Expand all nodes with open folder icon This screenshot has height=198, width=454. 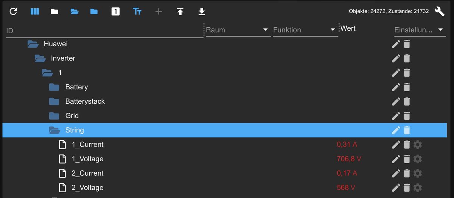pos(75,11)
